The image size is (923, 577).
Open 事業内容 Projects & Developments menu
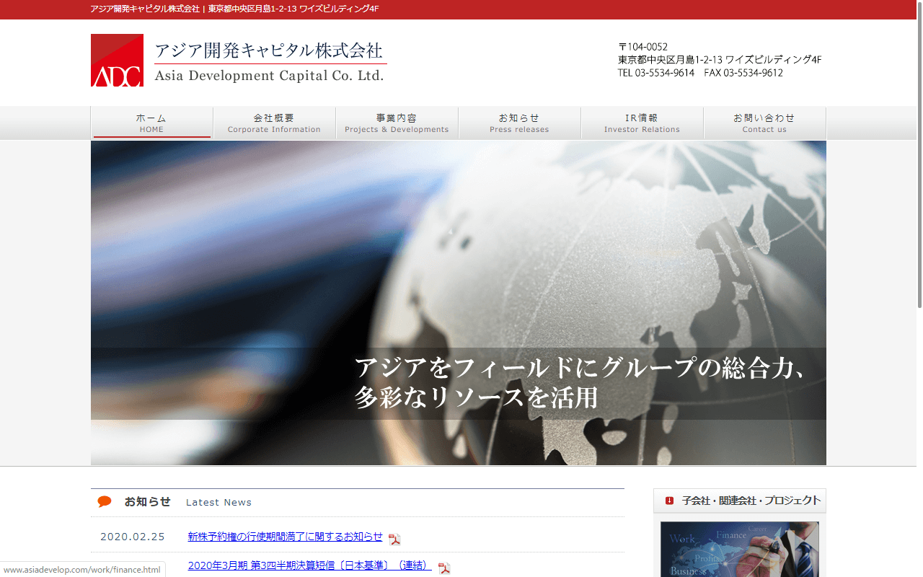click(397, 123)
